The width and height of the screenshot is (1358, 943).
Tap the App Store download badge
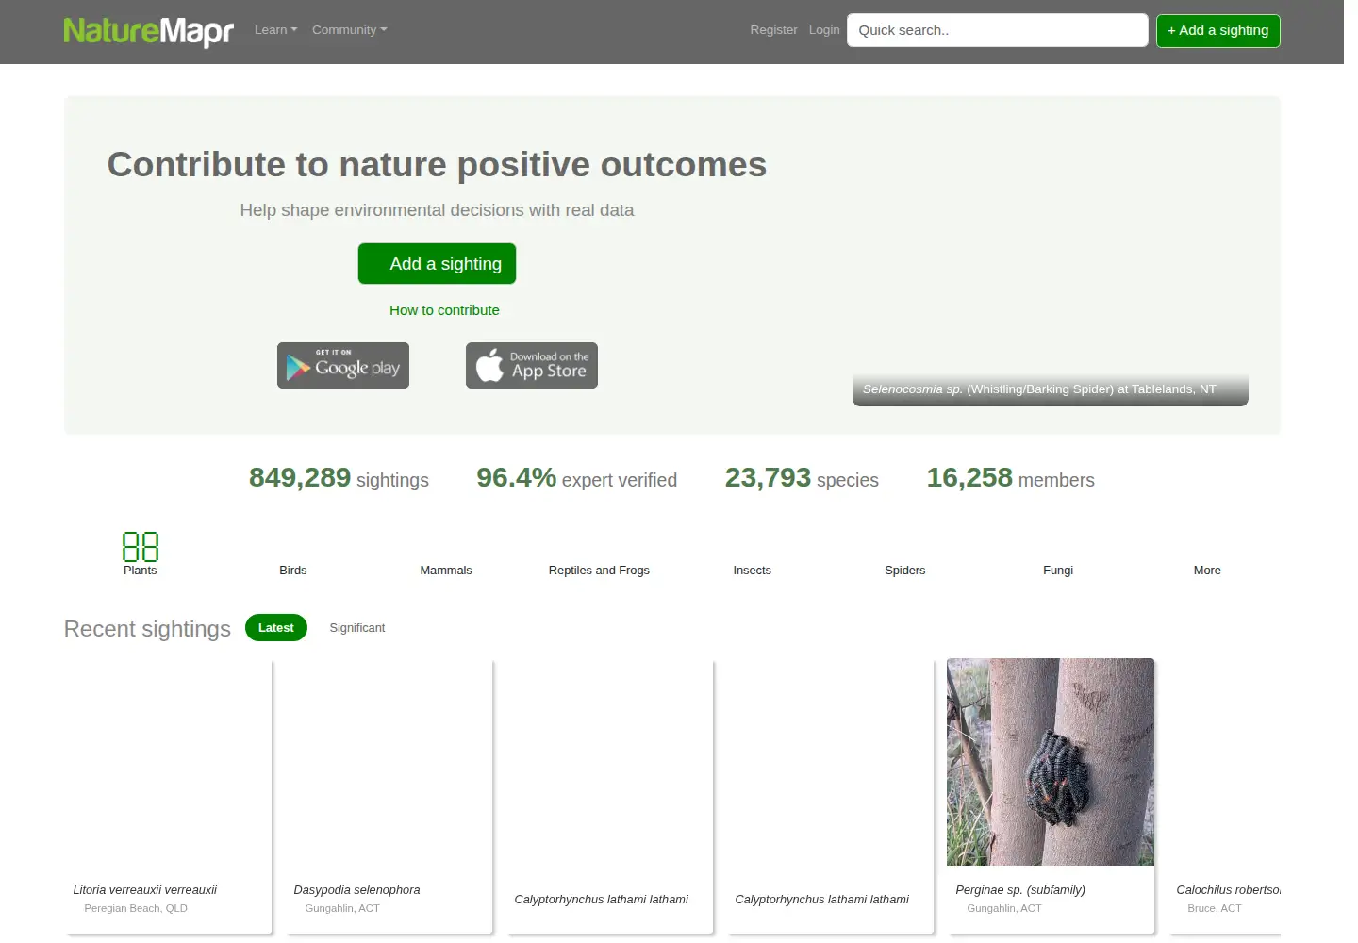532,365
